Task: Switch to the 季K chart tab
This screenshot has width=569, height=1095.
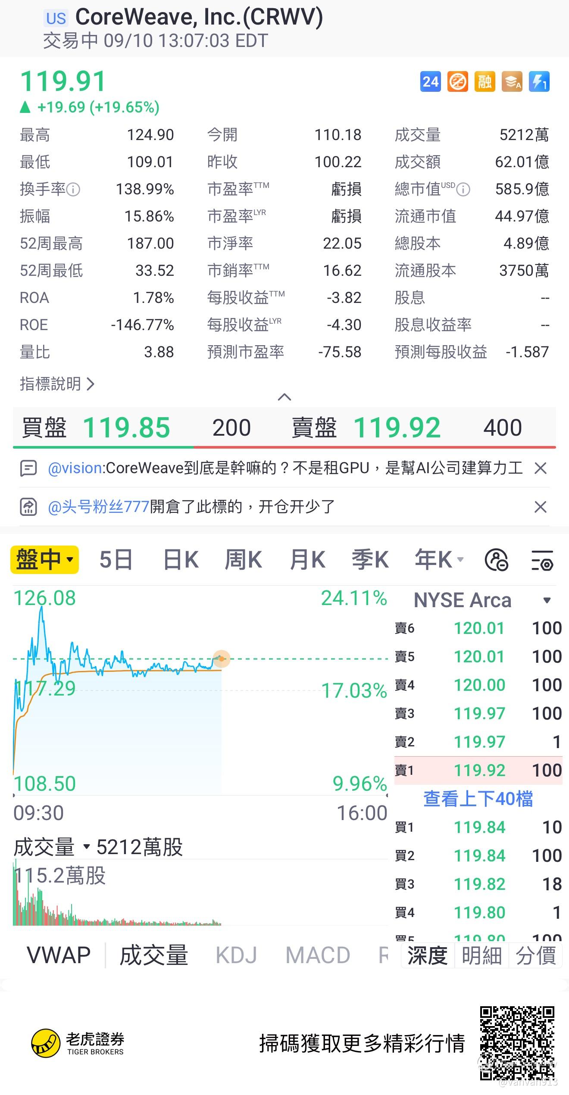Action: (370, 560)
